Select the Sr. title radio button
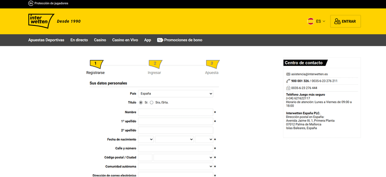Viewport: 386px width, 177px height. [x=141, y=103]
